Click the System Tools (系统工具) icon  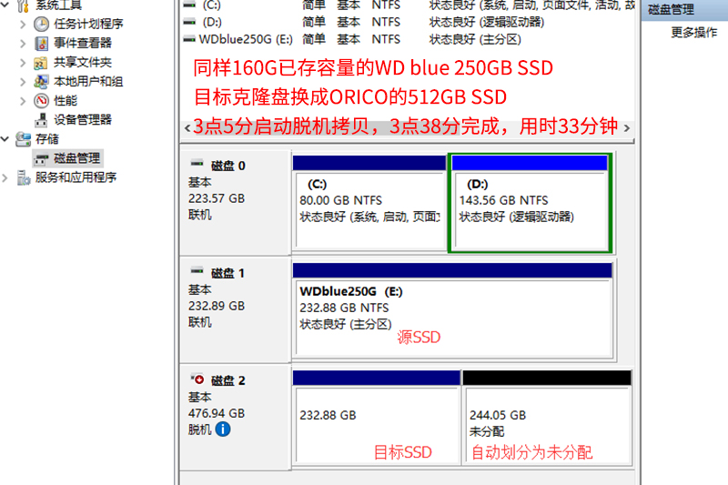pyautogui.click(x=24, y=5)
